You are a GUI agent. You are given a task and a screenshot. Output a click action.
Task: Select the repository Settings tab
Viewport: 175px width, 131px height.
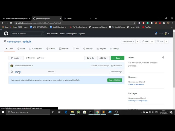(x=115, y=49)
